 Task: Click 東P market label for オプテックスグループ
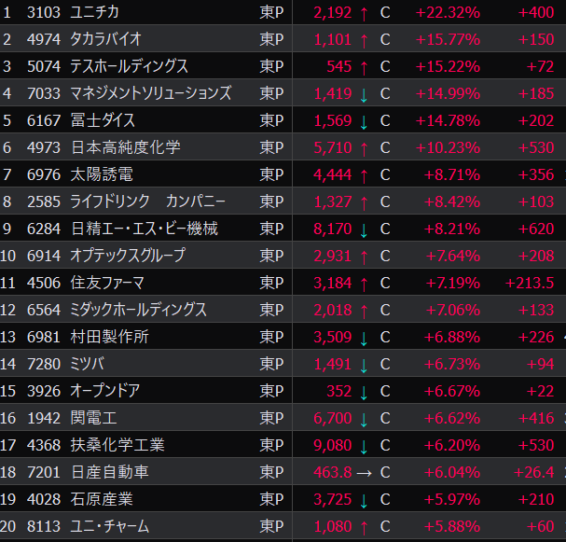point(271,256)
